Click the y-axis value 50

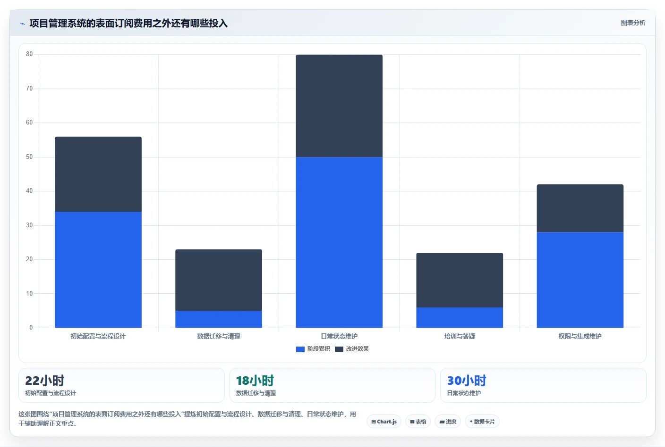tap(29, 157)
